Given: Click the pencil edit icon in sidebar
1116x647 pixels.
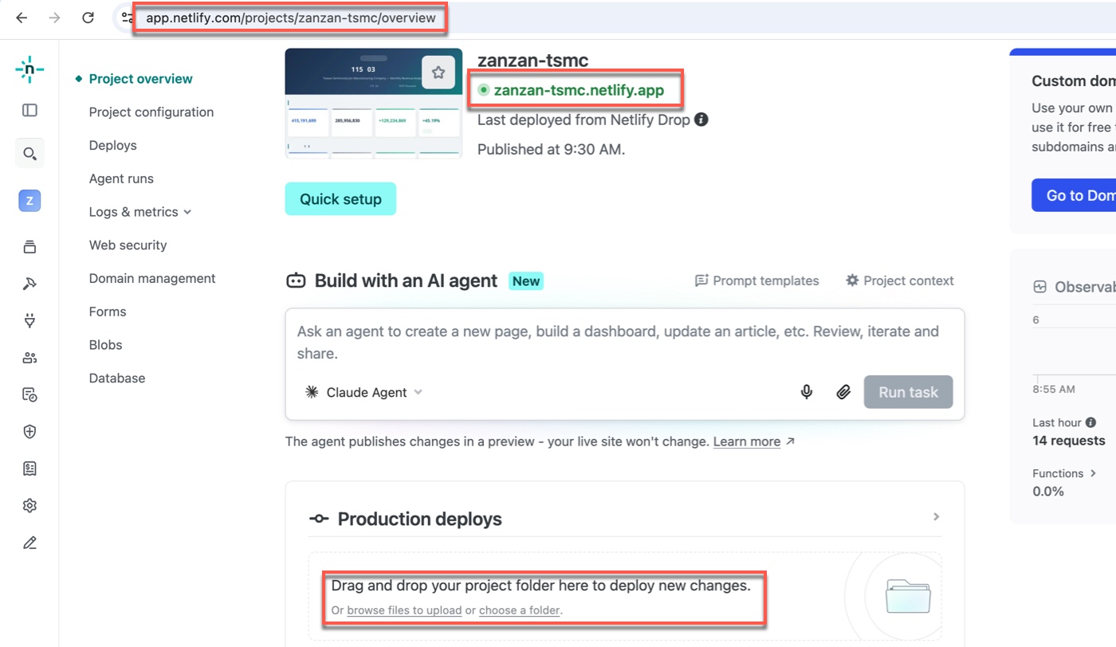Looking at the screenshot, I should [29, 543].
